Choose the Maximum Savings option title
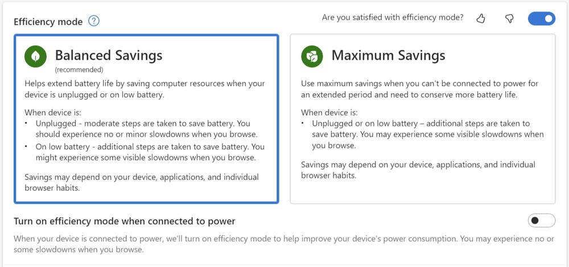Viewport: 569px width, 267px height. point(388,56)
